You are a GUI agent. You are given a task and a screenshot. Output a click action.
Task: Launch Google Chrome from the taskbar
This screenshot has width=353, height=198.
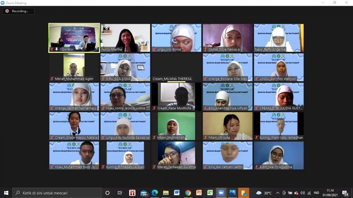188,193
